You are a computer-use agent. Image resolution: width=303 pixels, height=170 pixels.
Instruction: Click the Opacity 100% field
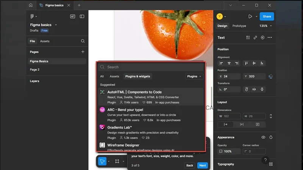tap(229, 151)
